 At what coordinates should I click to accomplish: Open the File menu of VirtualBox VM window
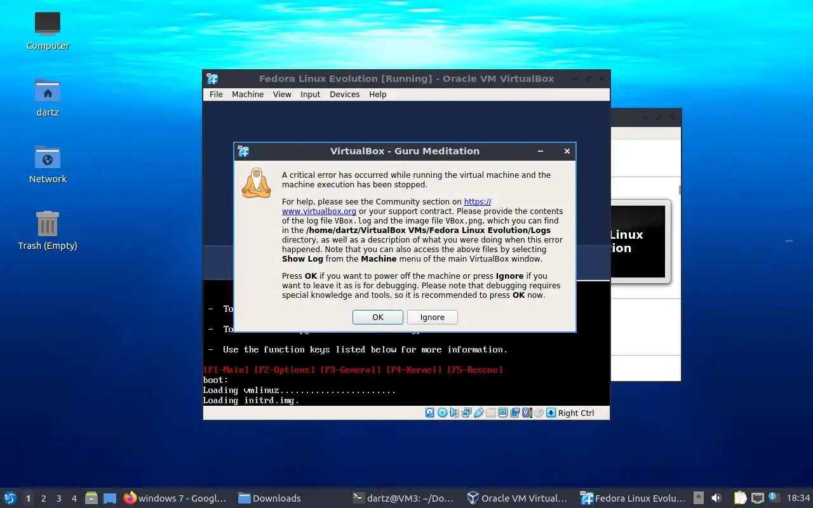coord(216,94)
